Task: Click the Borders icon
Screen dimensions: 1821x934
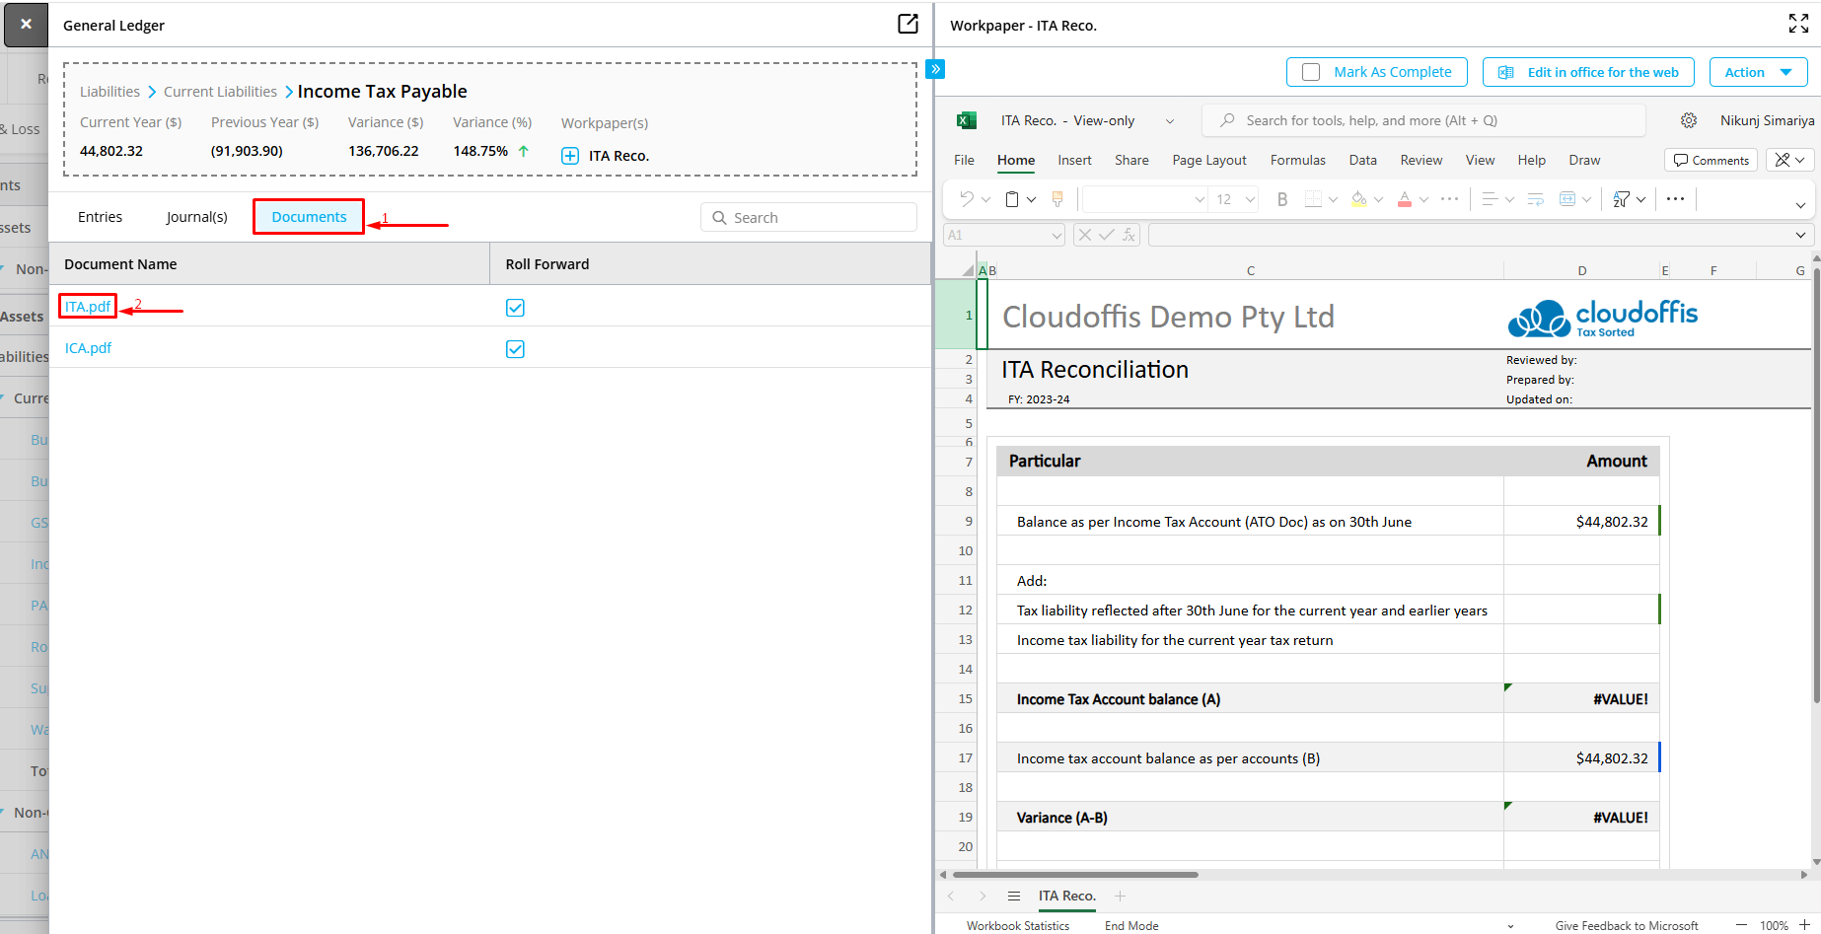Action: (x=1313, y=199)
